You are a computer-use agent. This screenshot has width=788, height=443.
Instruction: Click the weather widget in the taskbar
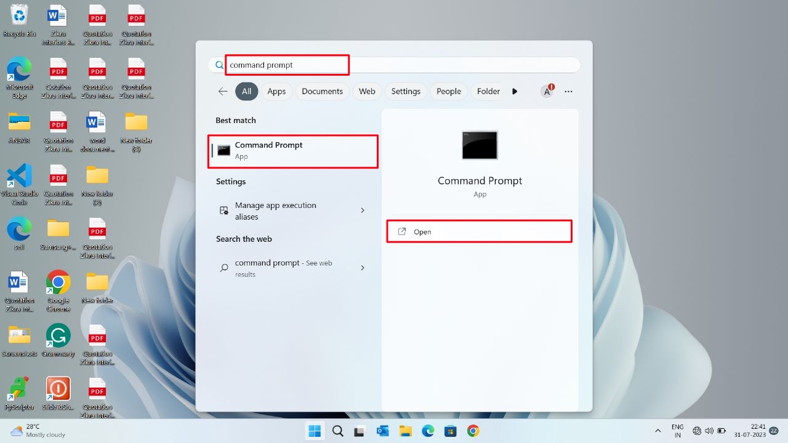coord(34,431)
